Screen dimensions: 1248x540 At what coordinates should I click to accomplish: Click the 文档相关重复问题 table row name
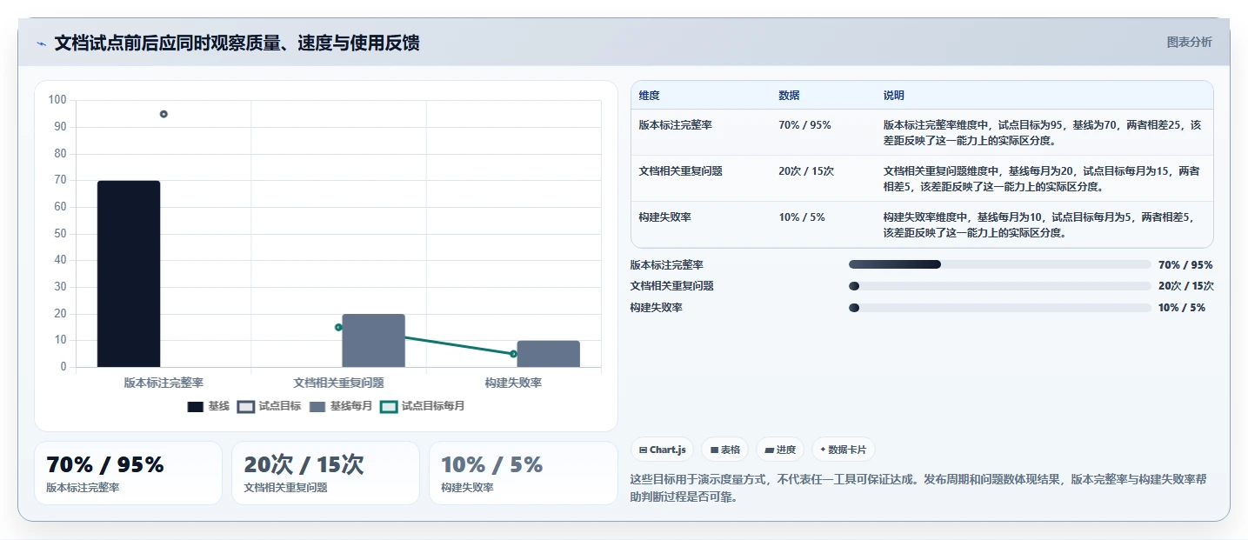681,171
